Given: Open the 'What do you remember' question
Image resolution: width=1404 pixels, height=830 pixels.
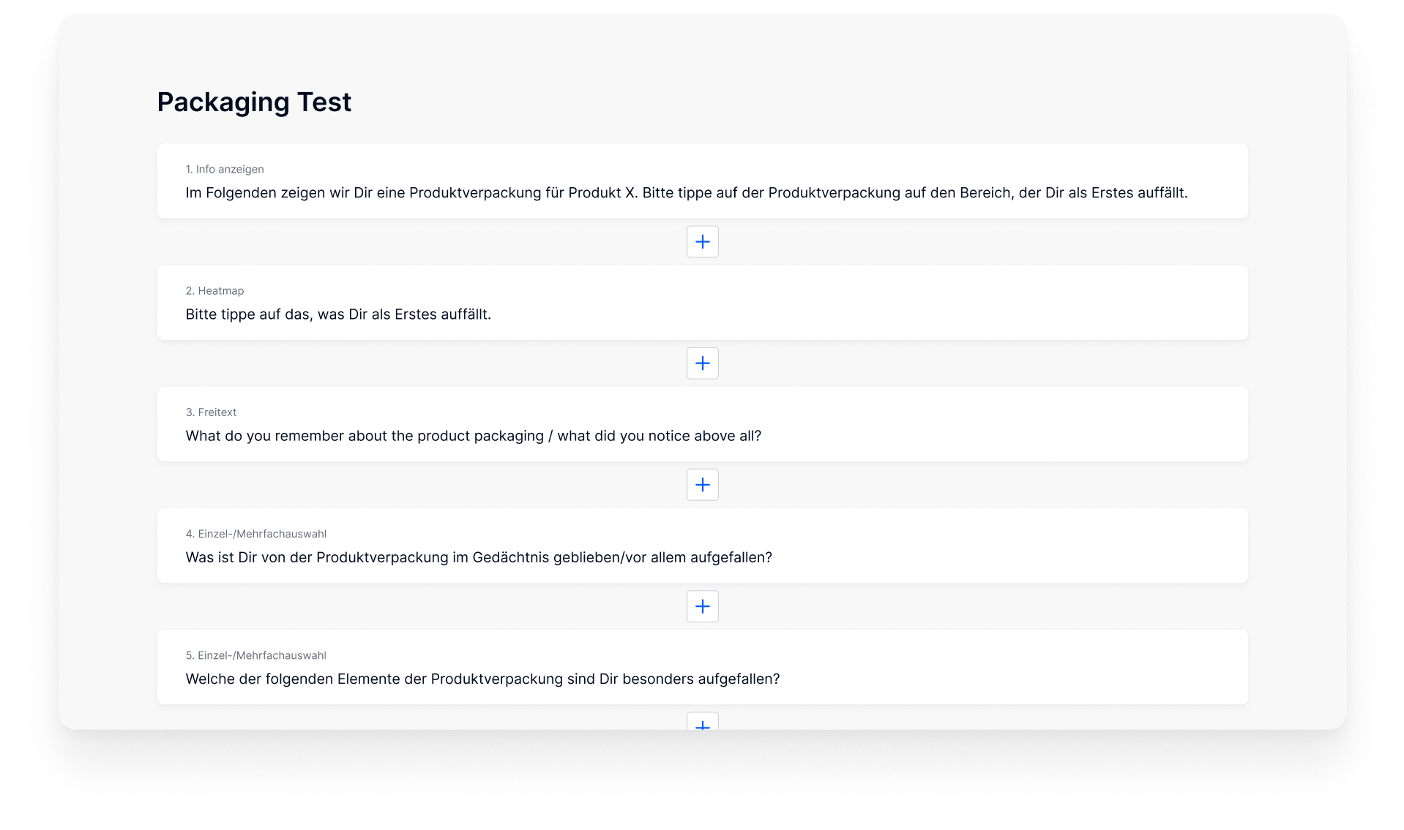Looking at the screenshot, I should pyautogui.click(x=473, y=436).
